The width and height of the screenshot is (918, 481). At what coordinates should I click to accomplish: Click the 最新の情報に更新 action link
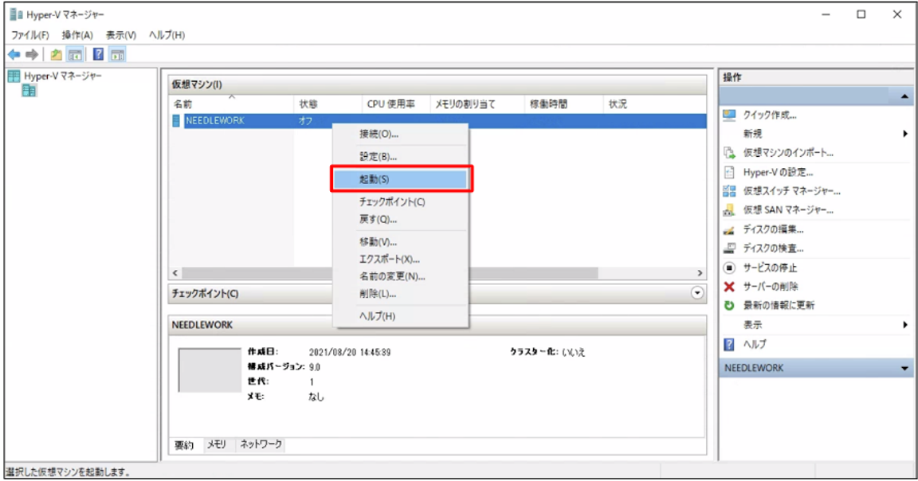[779, 306]
